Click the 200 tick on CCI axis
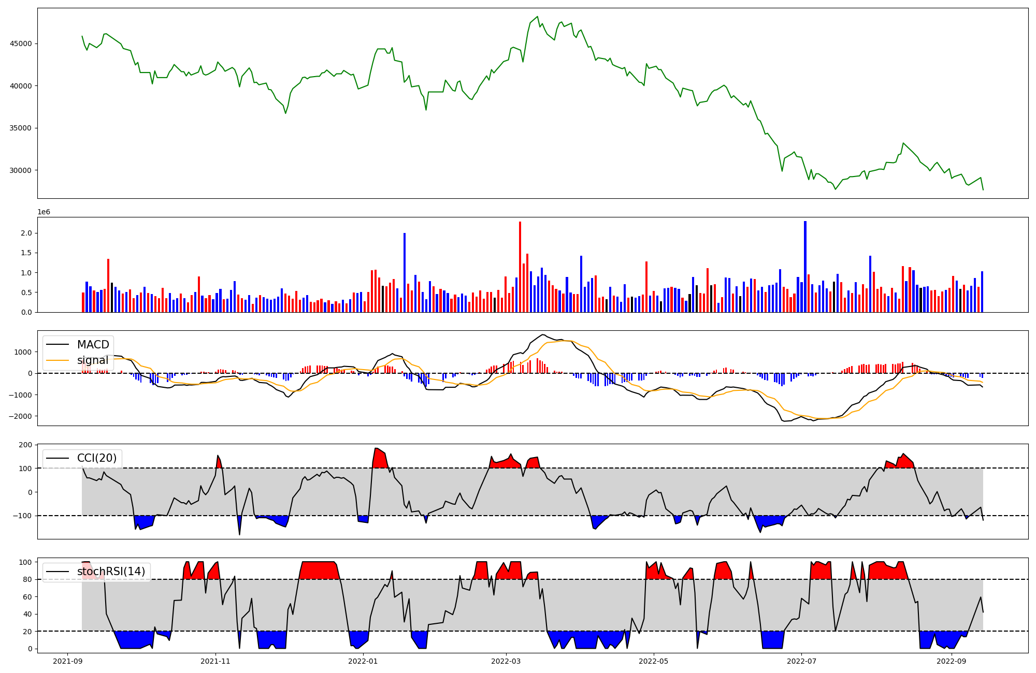1036x673 pixels. [x=26, y=445]
